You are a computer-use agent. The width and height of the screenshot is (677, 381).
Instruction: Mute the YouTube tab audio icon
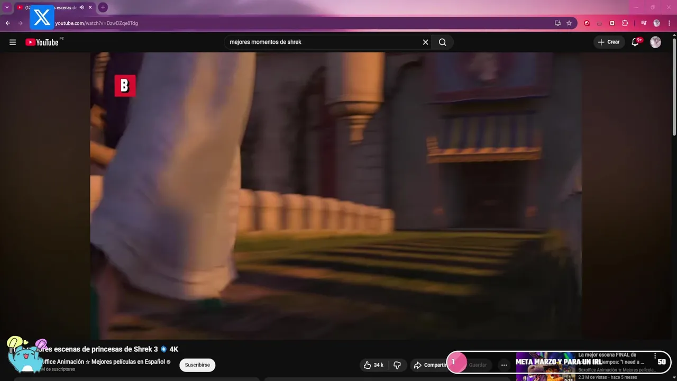pyautogui.click(x=81, y=7)
